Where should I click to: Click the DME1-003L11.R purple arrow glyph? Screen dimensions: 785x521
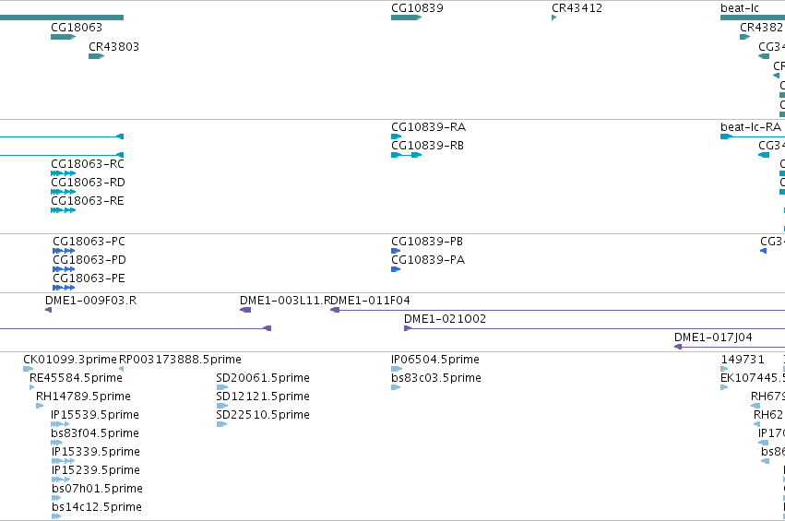click(245, 311)
